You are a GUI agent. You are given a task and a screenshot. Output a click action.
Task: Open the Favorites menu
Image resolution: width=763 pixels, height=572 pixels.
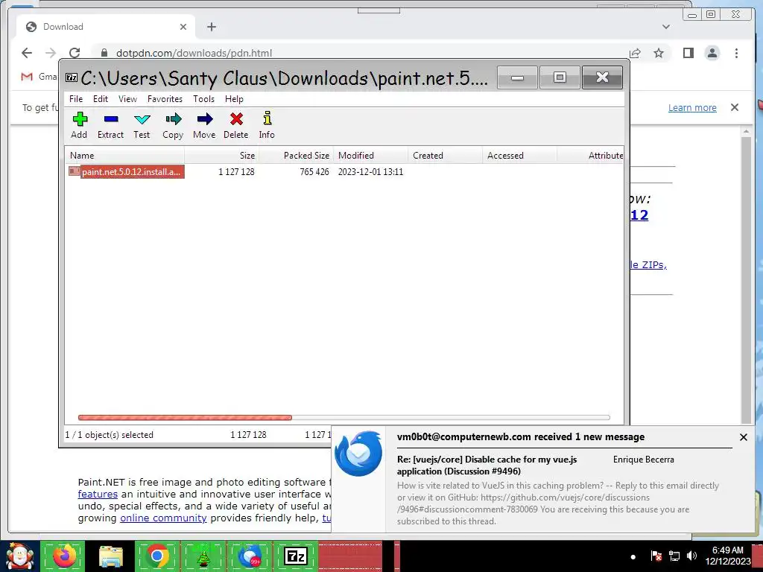165,99
